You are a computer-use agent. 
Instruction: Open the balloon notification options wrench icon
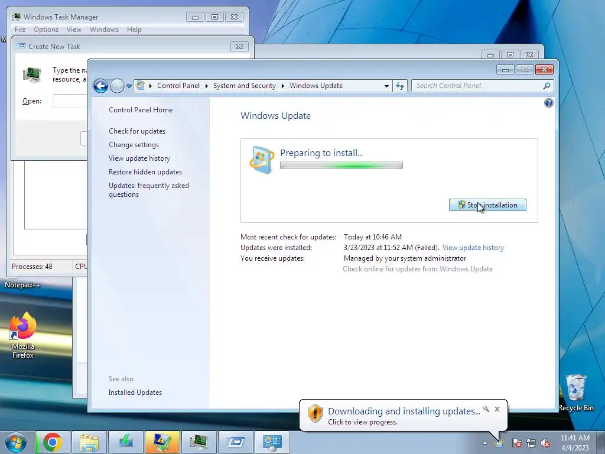pyautogui.click(x=486, y=409)
